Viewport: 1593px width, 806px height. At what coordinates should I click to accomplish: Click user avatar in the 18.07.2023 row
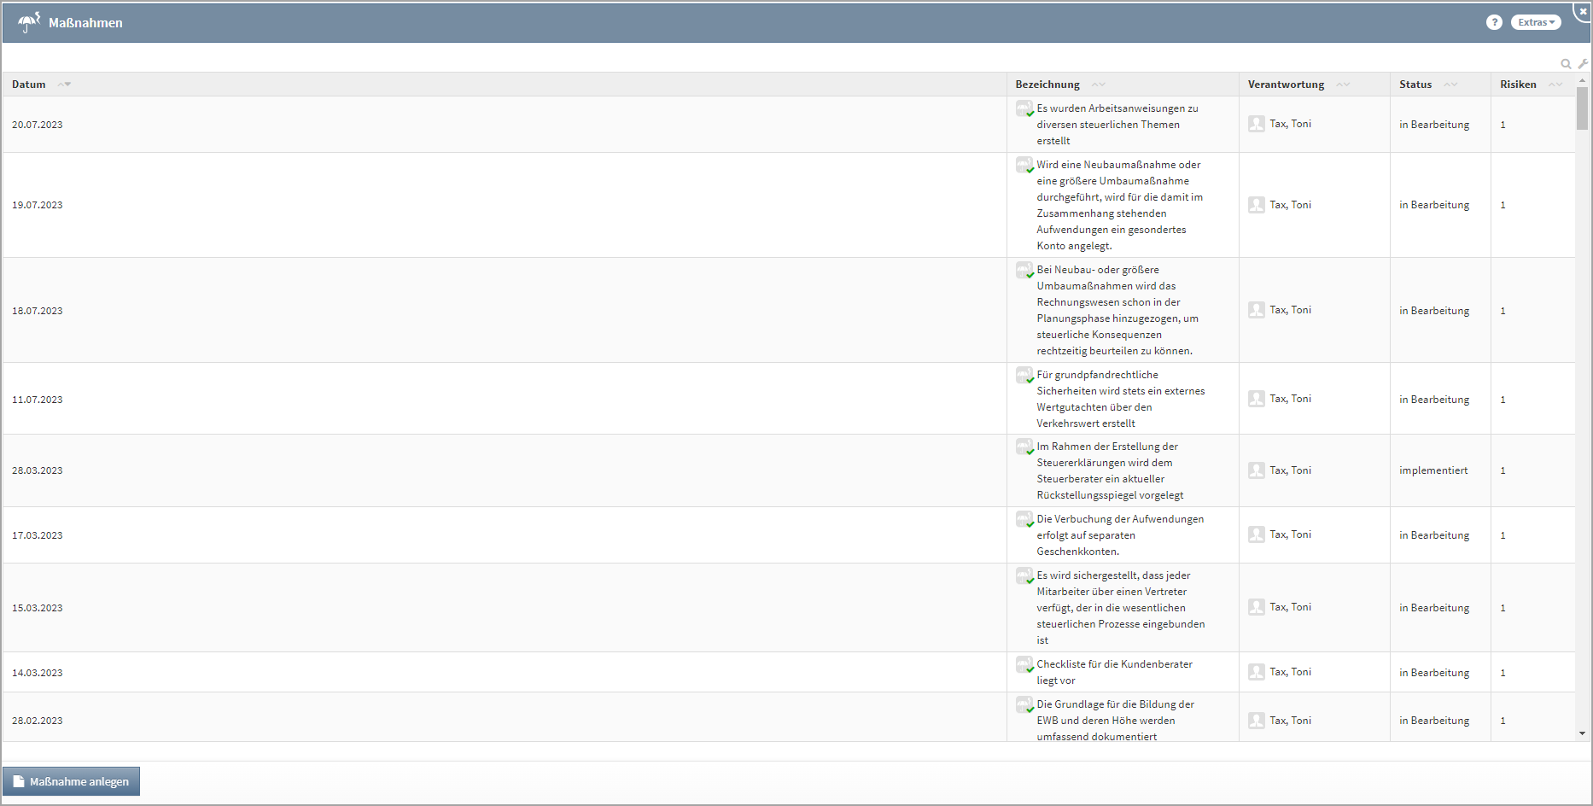tap(1257, 310)
